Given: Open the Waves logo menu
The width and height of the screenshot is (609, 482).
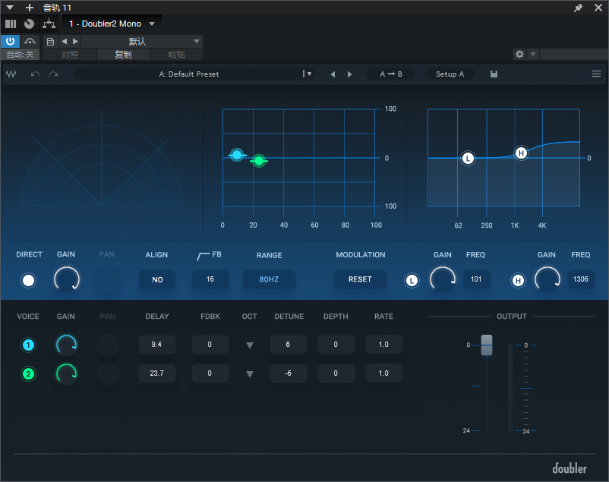Looking at the screenshot, I should pyautogui.click(x=11, y=74).
